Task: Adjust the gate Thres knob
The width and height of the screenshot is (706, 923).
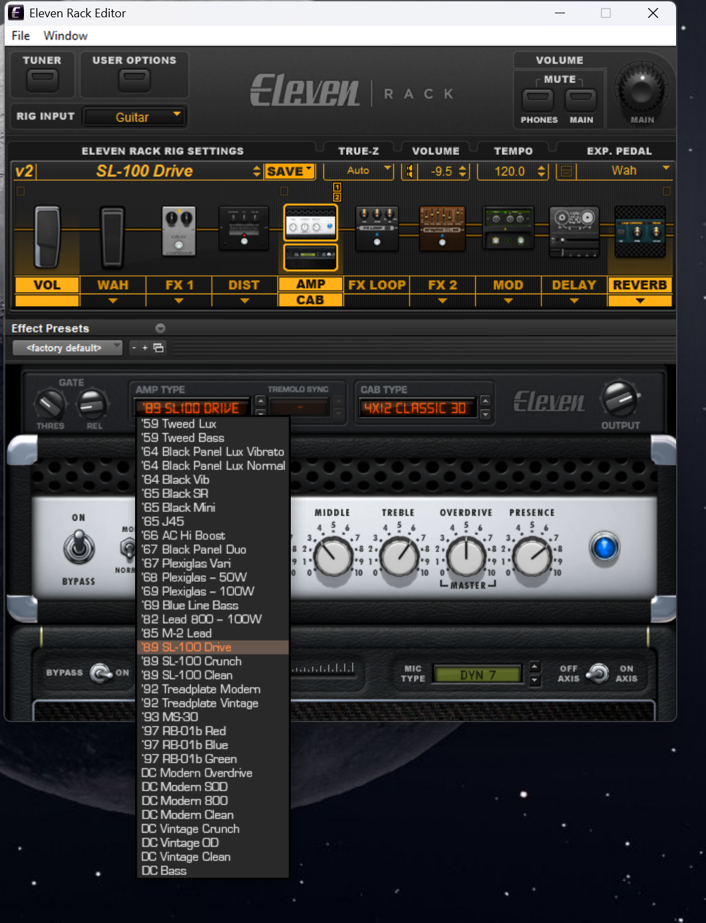Action: coord(51,405)
